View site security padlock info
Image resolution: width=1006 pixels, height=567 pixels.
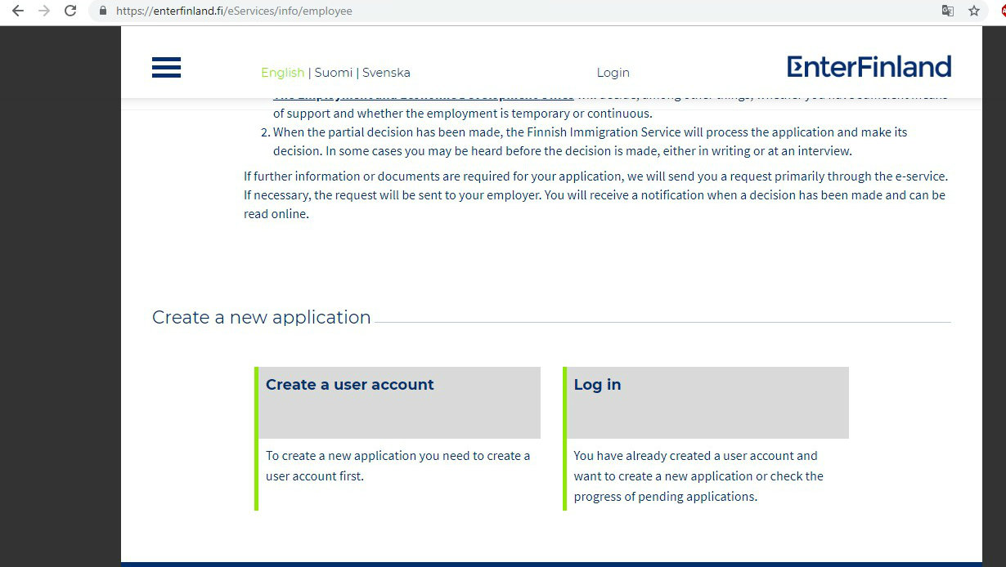click(103, 11)
